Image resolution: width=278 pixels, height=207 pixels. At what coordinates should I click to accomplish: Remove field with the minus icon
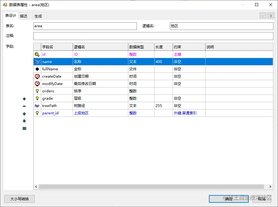[x=24, y=106]
